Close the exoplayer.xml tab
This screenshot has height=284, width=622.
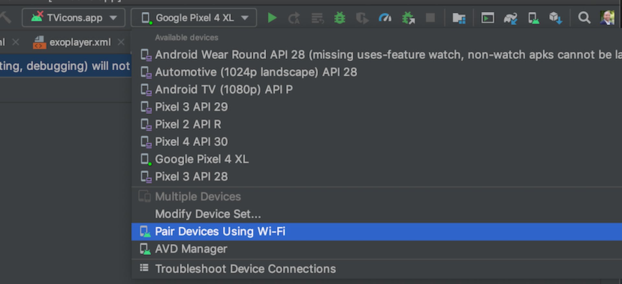pos(121,42)
